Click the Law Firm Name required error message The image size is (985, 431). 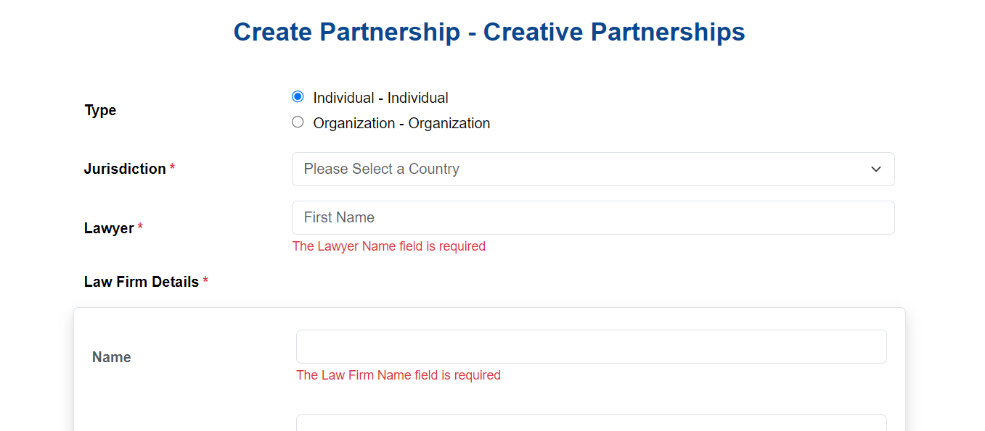pos(399,375)
